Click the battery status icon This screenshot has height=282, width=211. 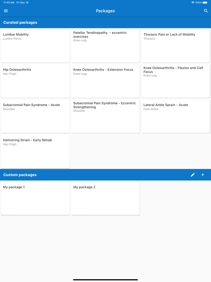(x=205, y=2)
